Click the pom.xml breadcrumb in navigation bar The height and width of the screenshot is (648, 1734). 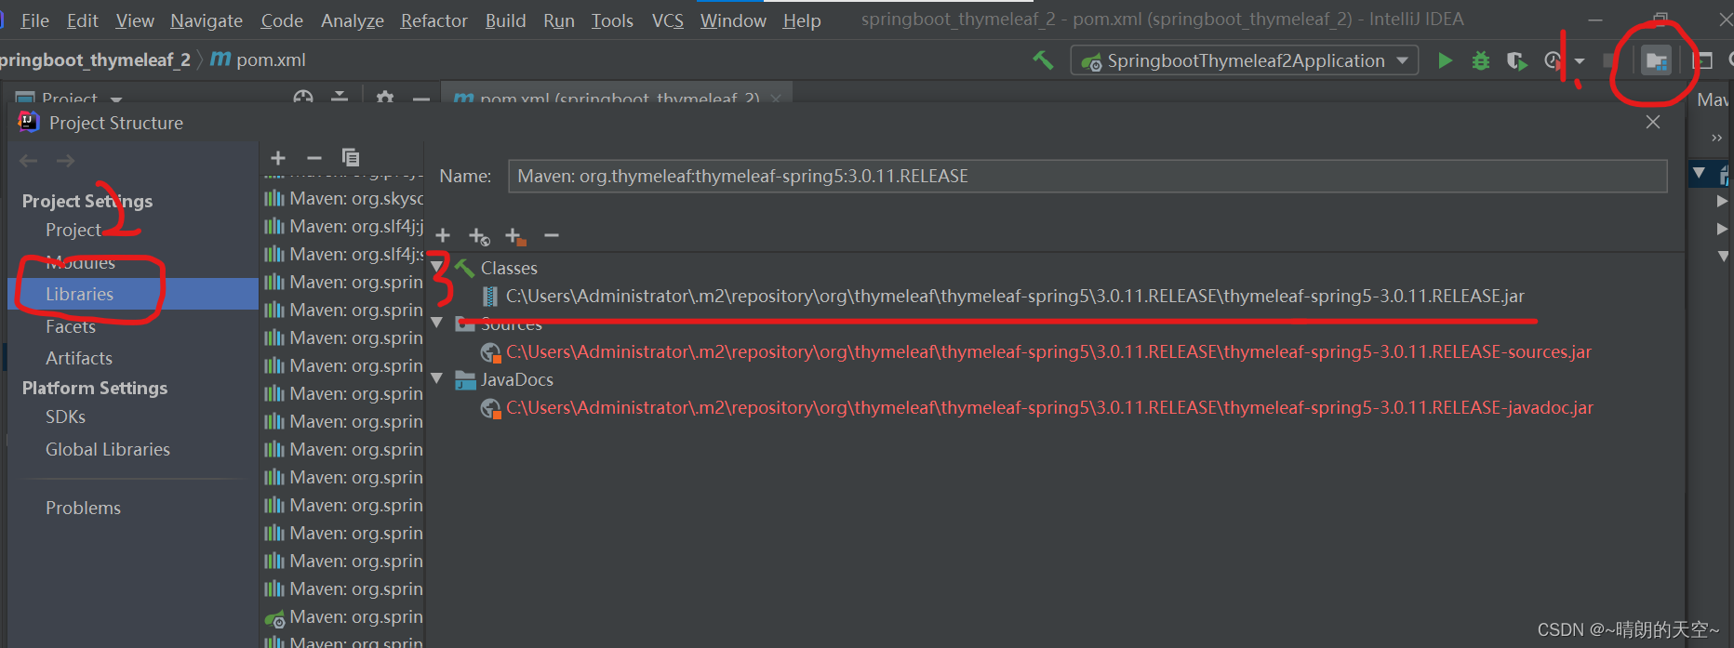[259, 60]
